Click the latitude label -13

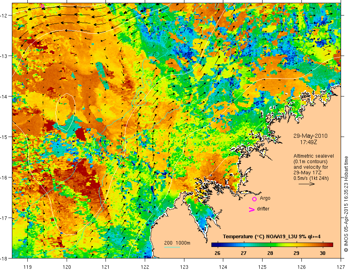[4, 56]
